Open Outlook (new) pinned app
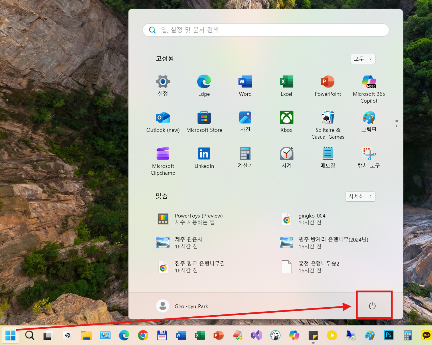The width and height of the screenshot is (432, 345). coord(163,121)
